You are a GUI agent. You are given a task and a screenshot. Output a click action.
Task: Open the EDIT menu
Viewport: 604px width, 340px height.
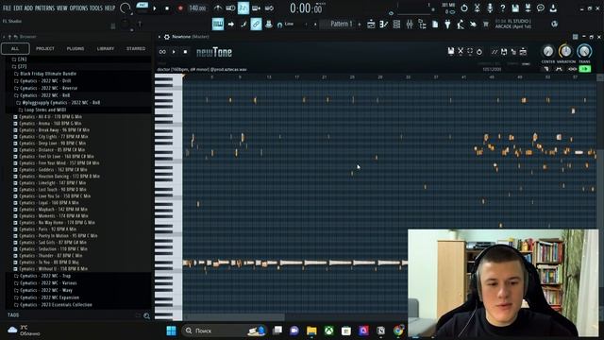[x=18, y=8]
